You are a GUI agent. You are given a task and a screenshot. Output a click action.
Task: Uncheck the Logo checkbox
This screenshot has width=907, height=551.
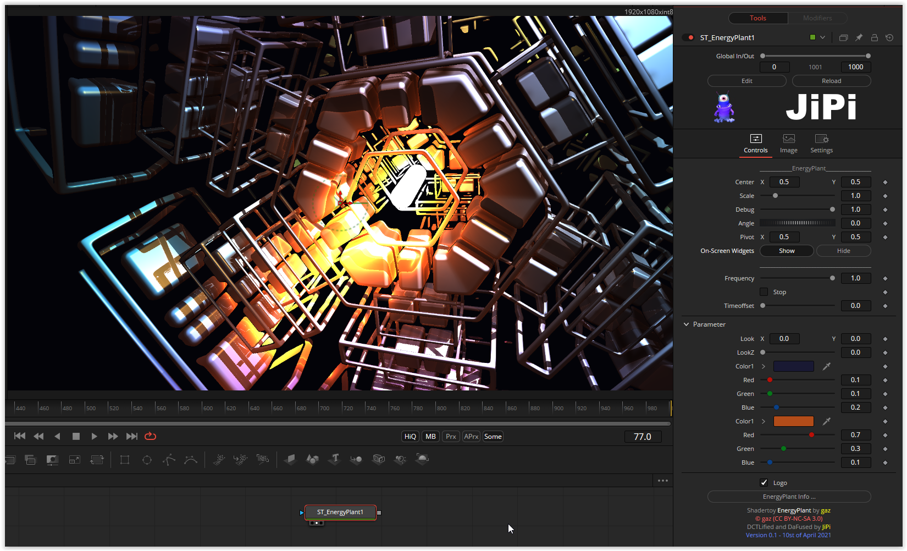pyautogui.click(x=764, y=483)
